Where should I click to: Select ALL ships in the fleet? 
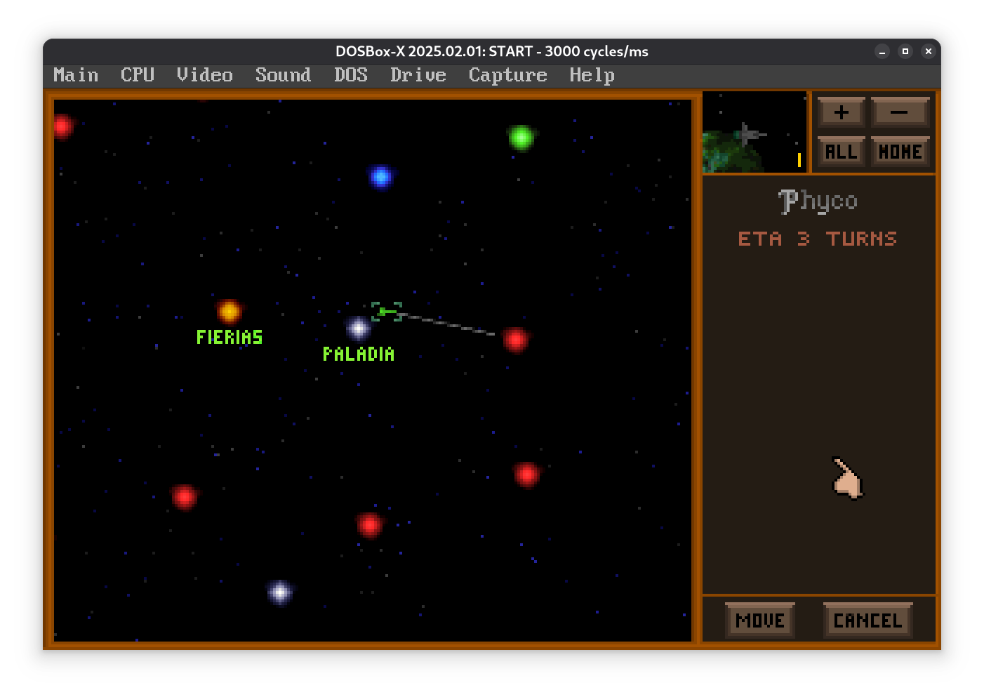click(841, 152)
